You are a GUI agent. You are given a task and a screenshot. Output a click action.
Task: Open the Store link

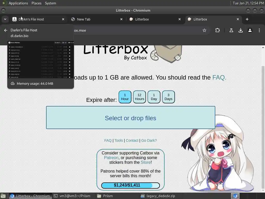tap(145, 162)
